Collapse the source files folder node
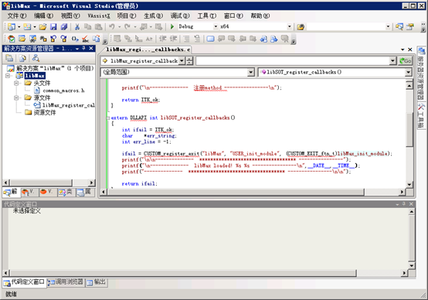428x300 pixels. tap(16, 98)
